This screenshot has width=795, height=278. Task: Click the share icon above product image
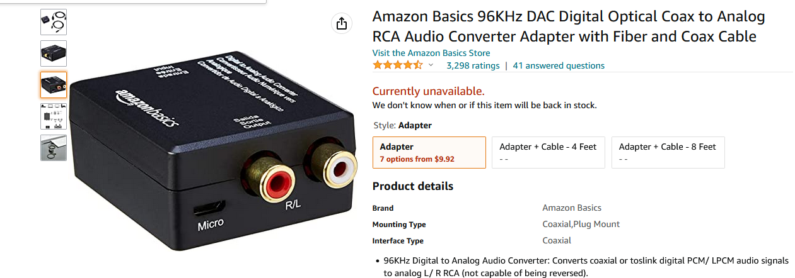coord(341,23)
